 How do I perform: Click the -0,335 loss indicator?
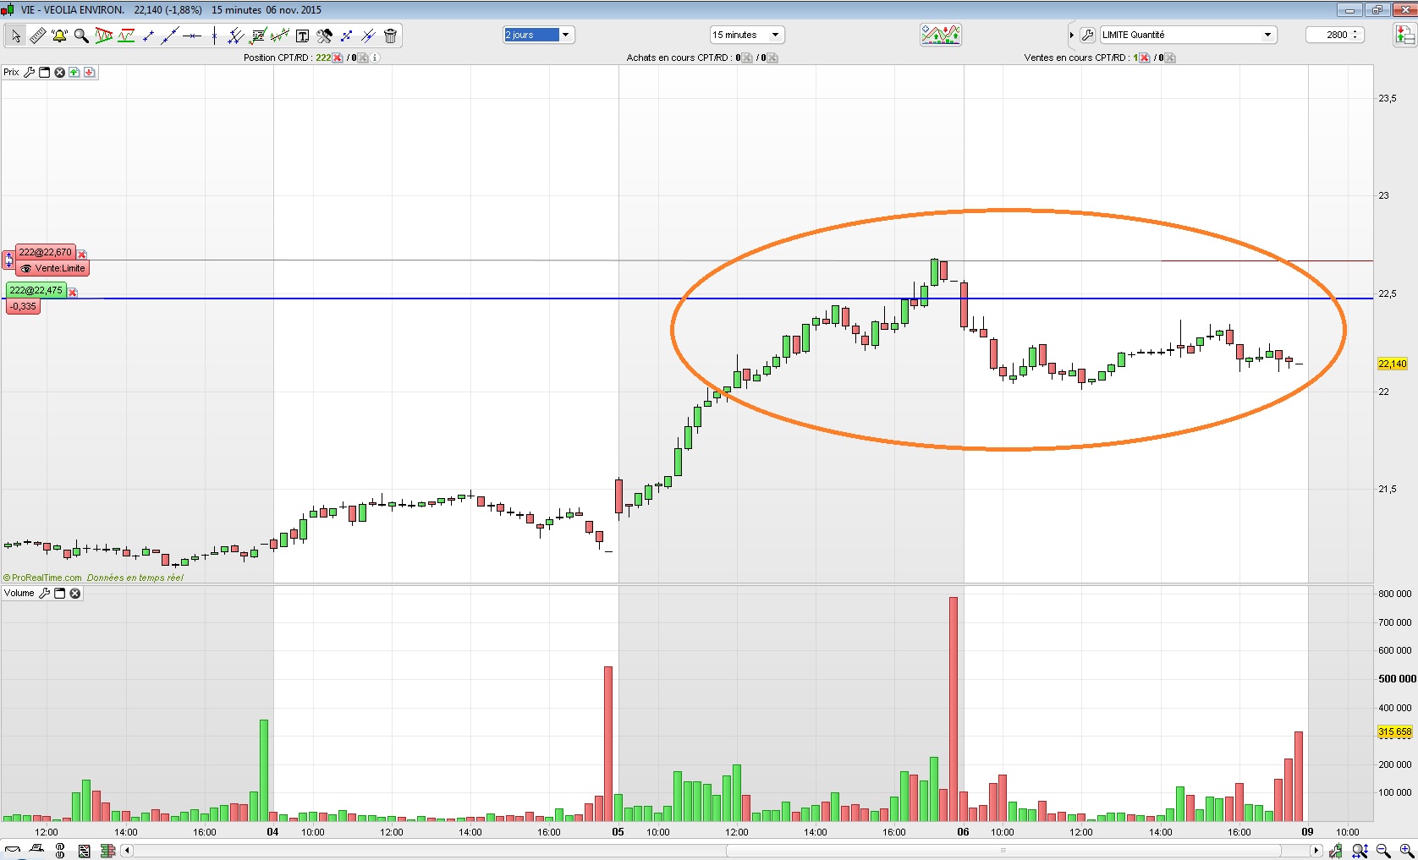[x=24, y=306]
